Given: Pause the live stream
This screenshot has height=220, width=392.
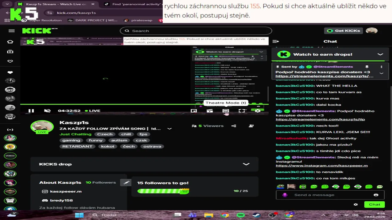Looking at the screenshot, I should [31, 111].
